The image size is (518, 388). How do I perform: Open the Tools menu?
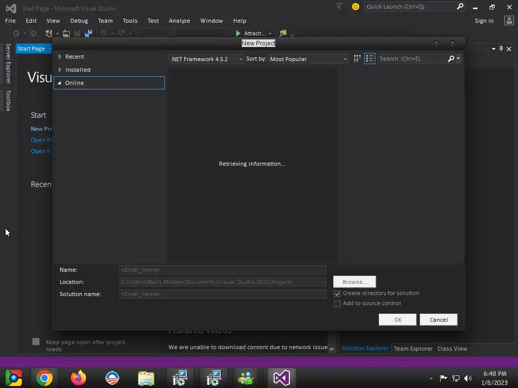tap(130, 21)
